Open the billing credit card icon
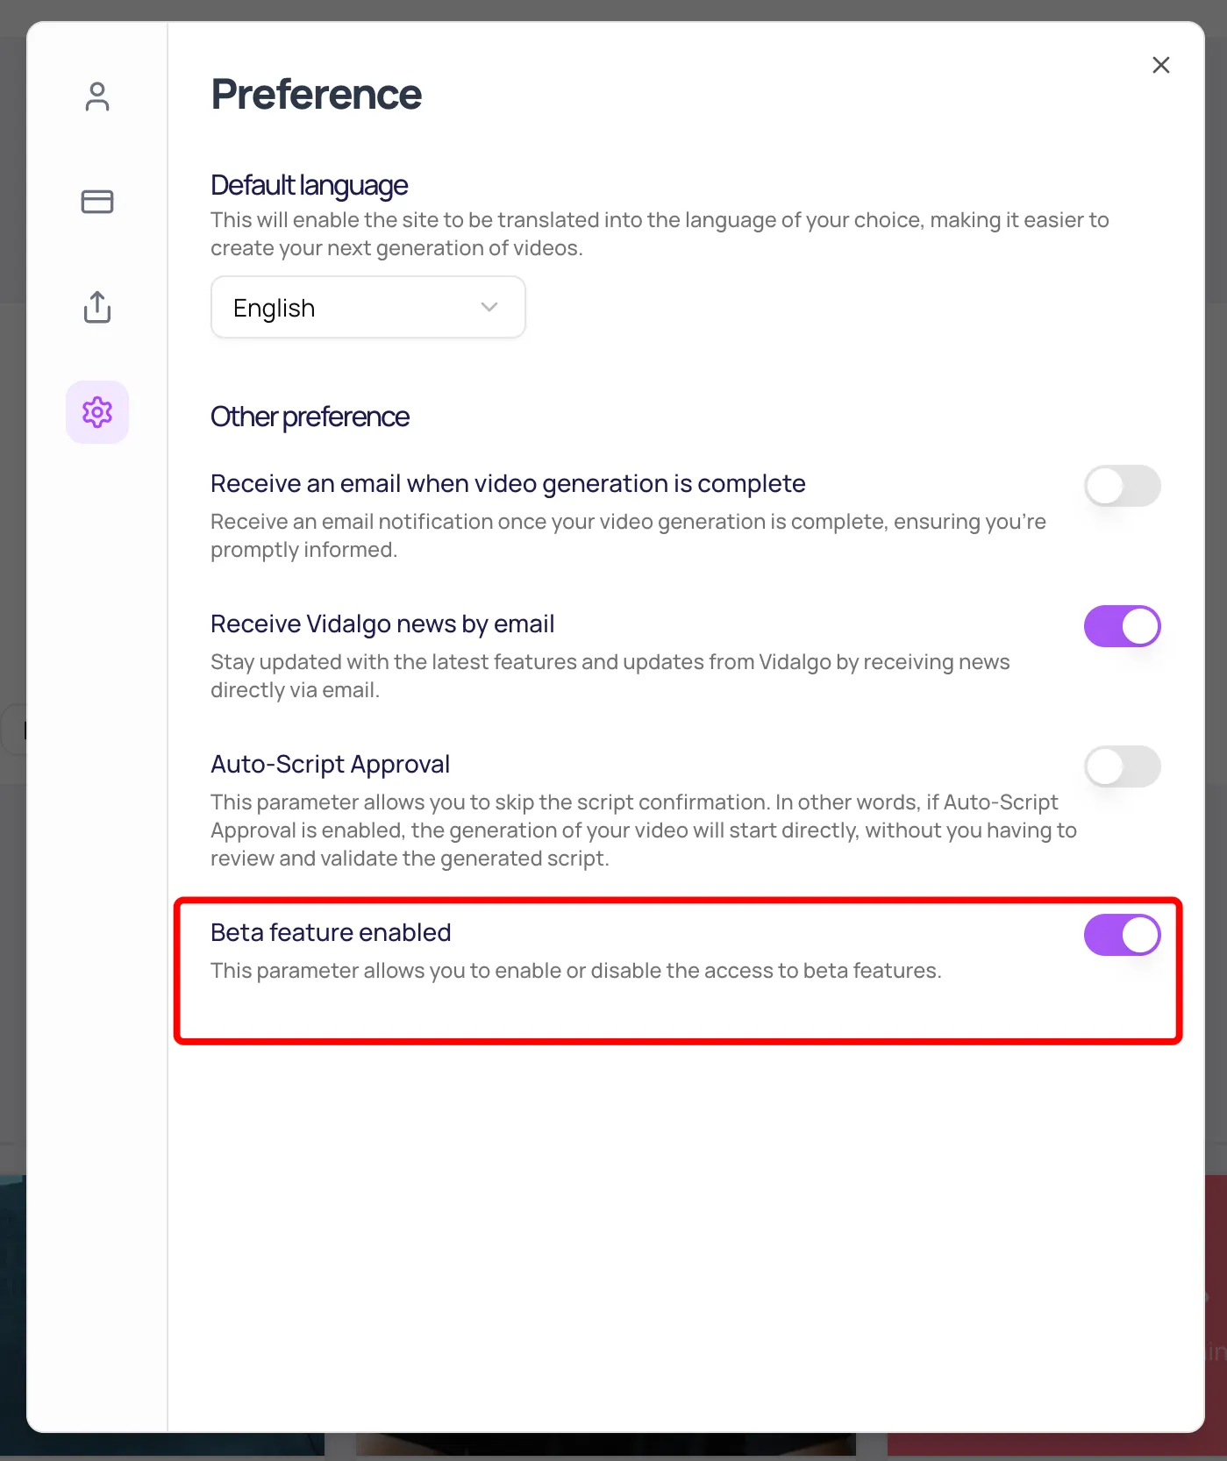 tap(97, 202)
